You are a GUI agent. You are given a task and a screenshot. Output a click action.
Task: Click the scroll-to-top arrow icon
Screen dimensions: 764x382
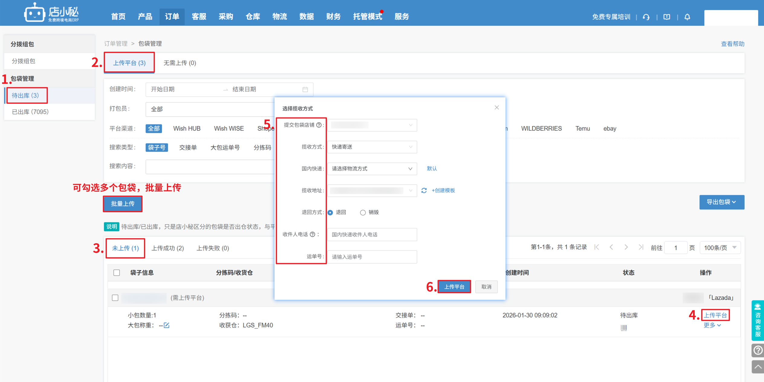[x=758, y=367]
